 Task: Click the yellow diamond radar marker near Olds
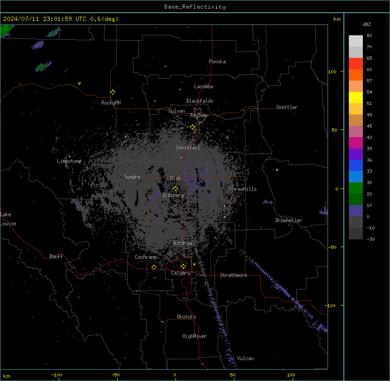pyautogui.click(x=176, y=188)
